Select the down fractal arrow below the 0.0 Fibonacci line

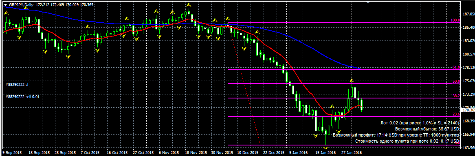(325, 148)
